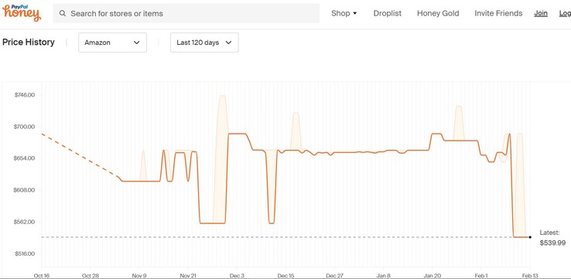Click the Dec 3 date label
The width and height of the screenshot is (571, 279).
tap(237, 276)
